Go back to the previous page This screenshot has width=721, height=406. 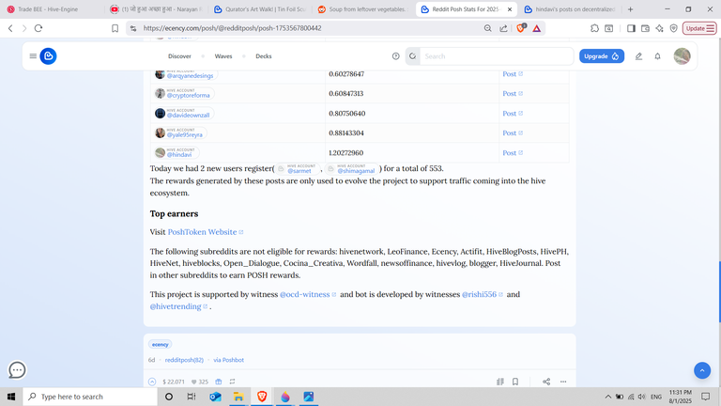tap(10, 28)
